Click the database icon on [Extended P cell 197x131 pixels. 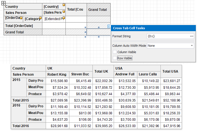coord(64,18)
